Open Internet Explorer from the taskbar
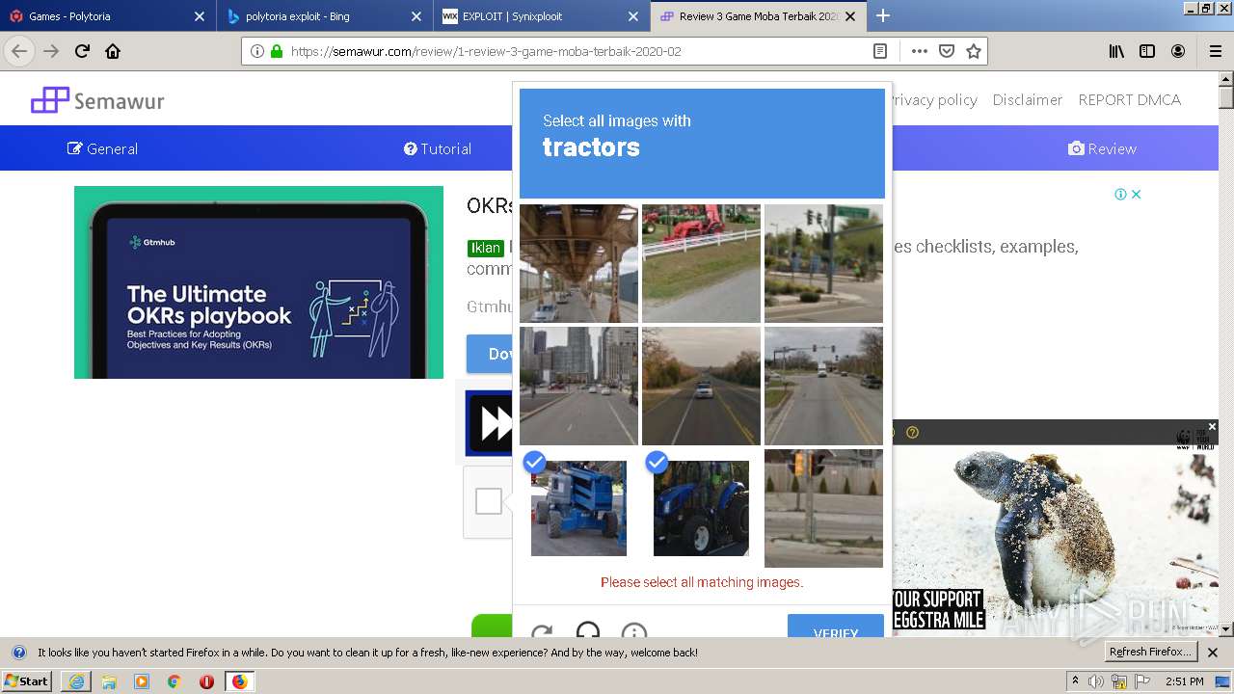This screenshot has height=694, width=1234. (x=76, y=681)
